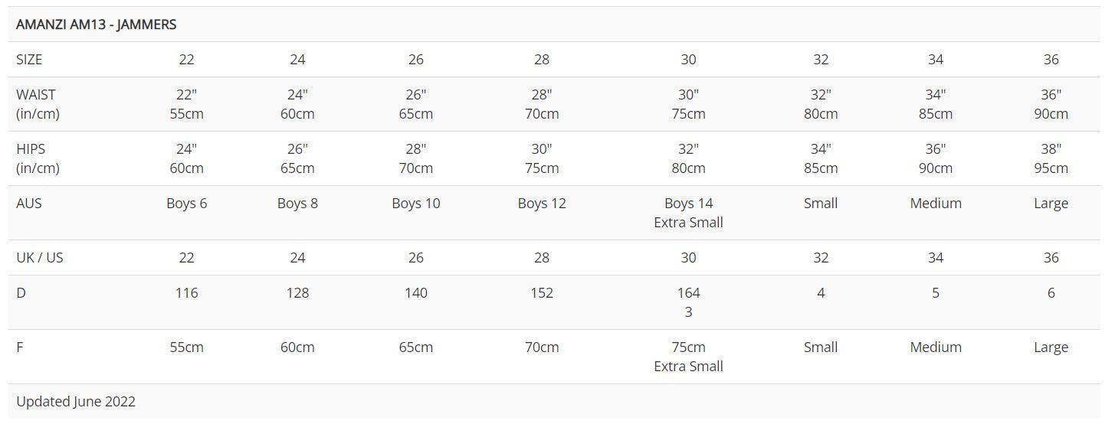Select the Boys 8 cell
Screen dimensions: 1115x437
[297, 204]
